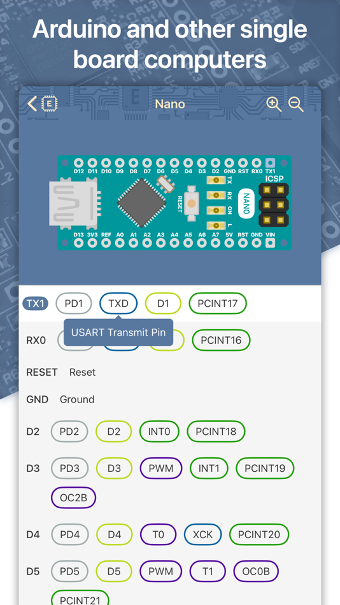
Task: Tap the OC0B tag in D5 row
Action: tap(256, 571)
